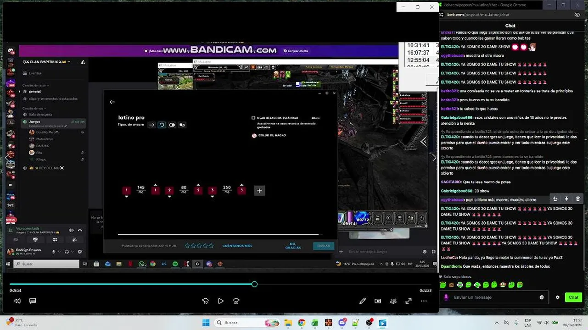Click the recorded Windows Buscar search box
The width and height of the screenshot is (588, 330).
click(46, 264)
